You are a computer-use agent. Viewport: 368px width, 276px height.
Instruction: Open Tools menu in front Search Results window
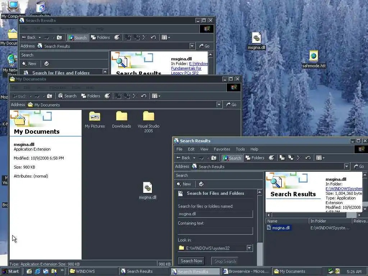pos(240,149)
